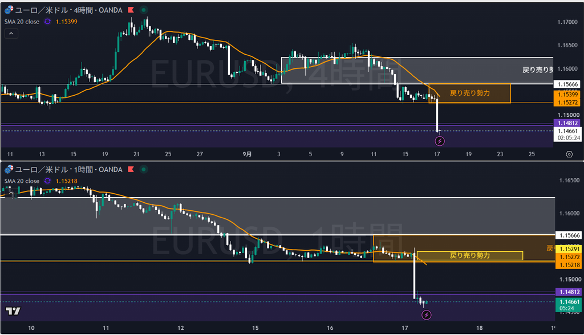
Task: Click the red flag icon on 1-hour chart
Action: (131, 169)
